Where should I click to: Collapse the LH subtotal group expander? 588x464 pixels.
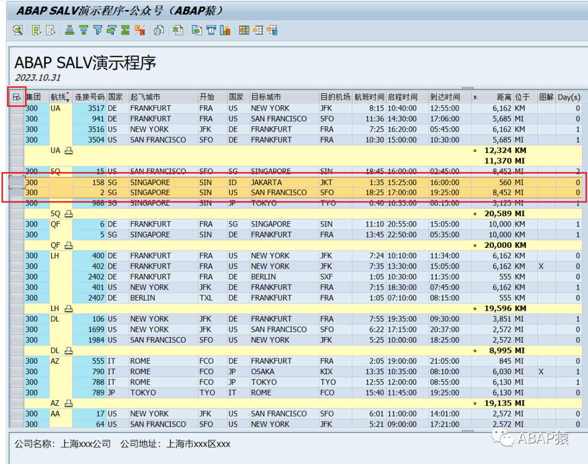point(69,309)
